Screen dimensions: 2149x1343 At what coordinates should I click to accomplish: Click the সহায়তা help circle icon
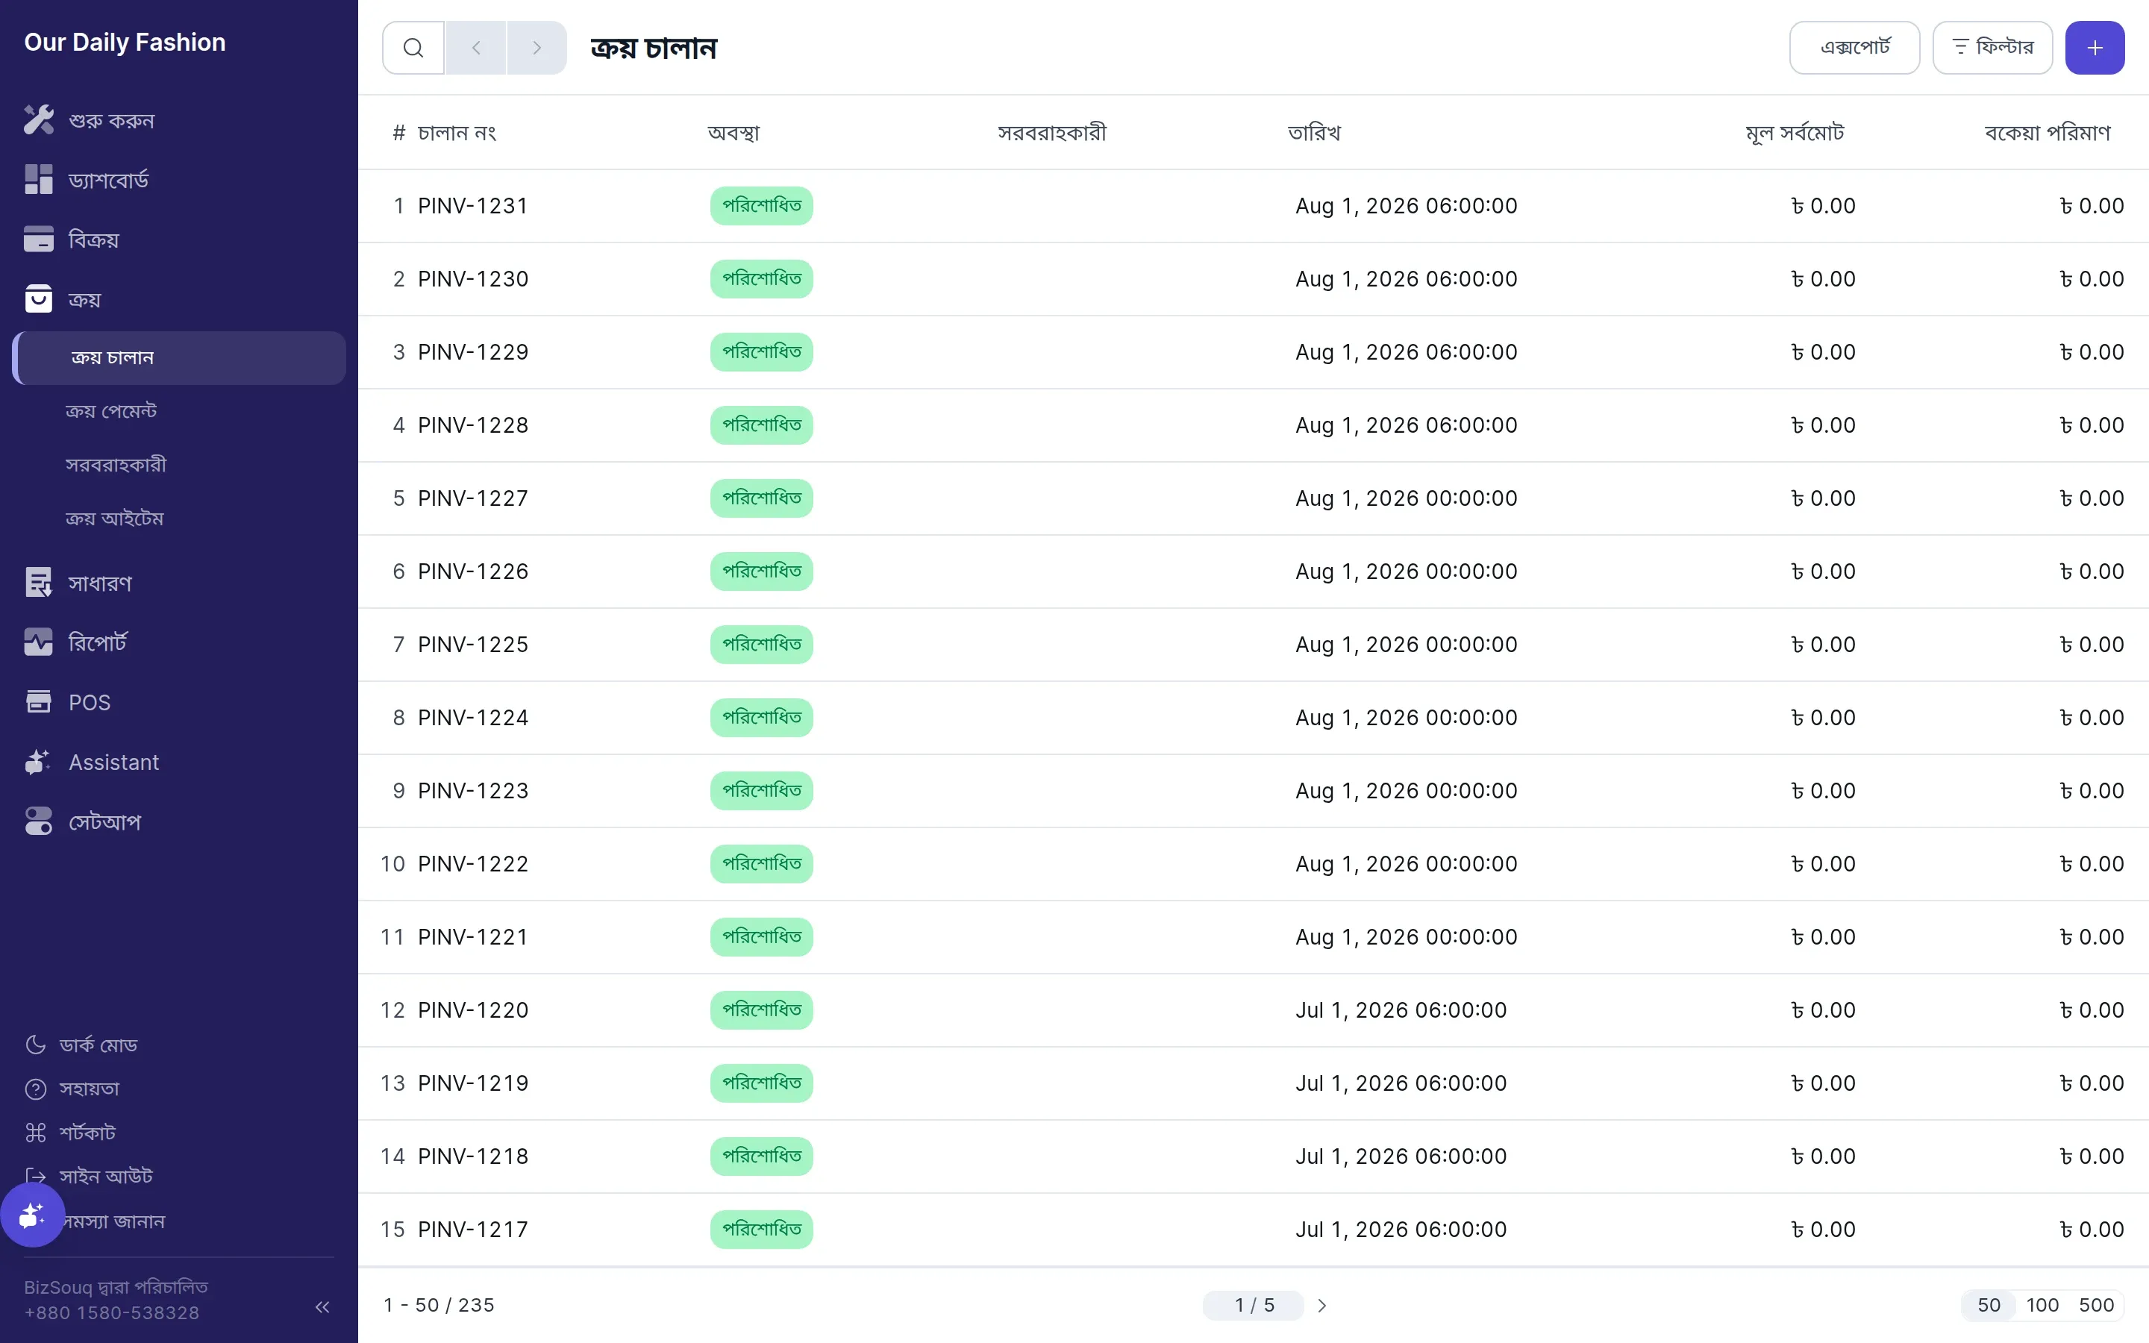(x=36, y=1089)
